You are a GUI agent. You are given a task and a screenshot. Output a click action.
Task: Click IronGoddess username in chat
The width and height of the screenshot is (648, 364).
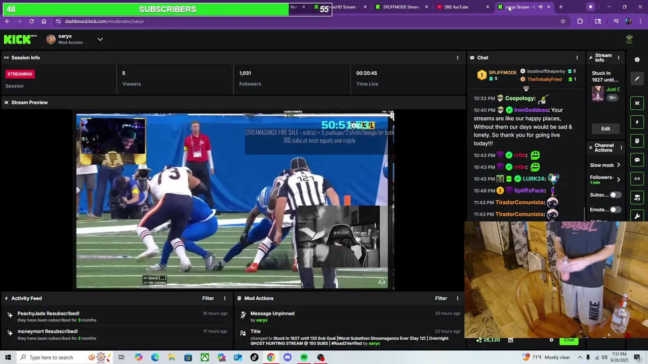[531, 110]
